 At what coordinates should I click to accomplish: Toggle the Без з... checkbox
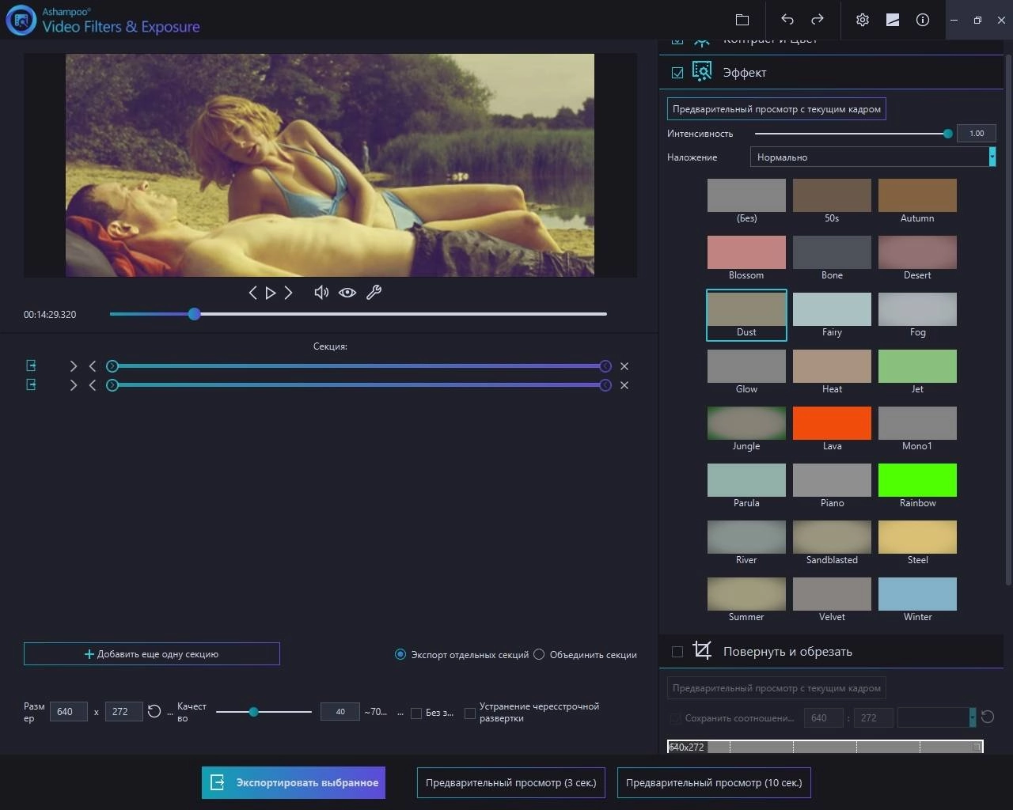416,713
